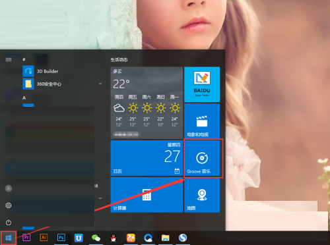Launch the Calculator tile
Viewport: 330px width, 245px height.
[147, 195]
